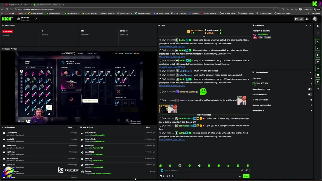Open YouTube bookmark in bookmarks bar
This screenshot has height=181, width=322.
[10, 13]
